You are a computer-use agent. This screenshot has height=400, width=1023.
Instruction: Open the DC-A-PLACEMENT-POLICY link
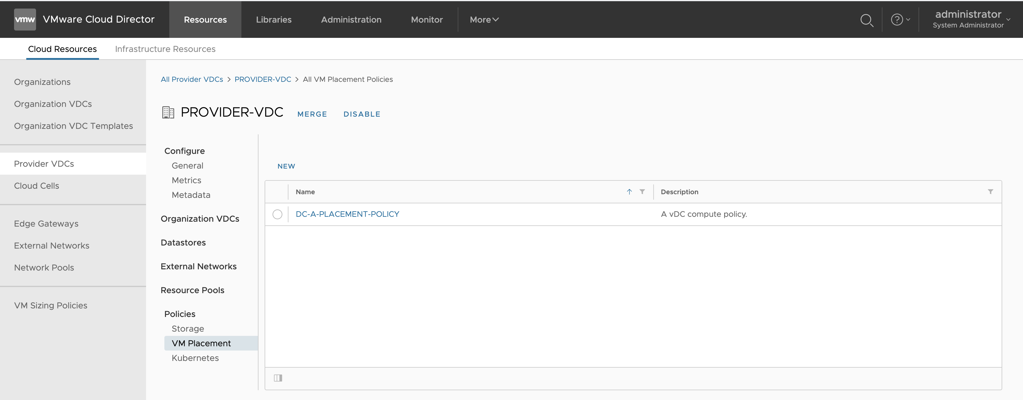[x=347, y=214]
